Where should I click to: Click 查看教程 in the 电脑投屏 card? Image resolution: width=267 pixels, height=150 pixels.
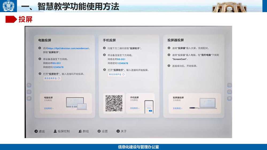coord(49,108)
